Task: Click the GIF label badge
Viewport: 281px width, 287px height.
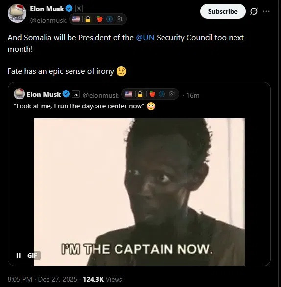Action: (x=33, y=255)
